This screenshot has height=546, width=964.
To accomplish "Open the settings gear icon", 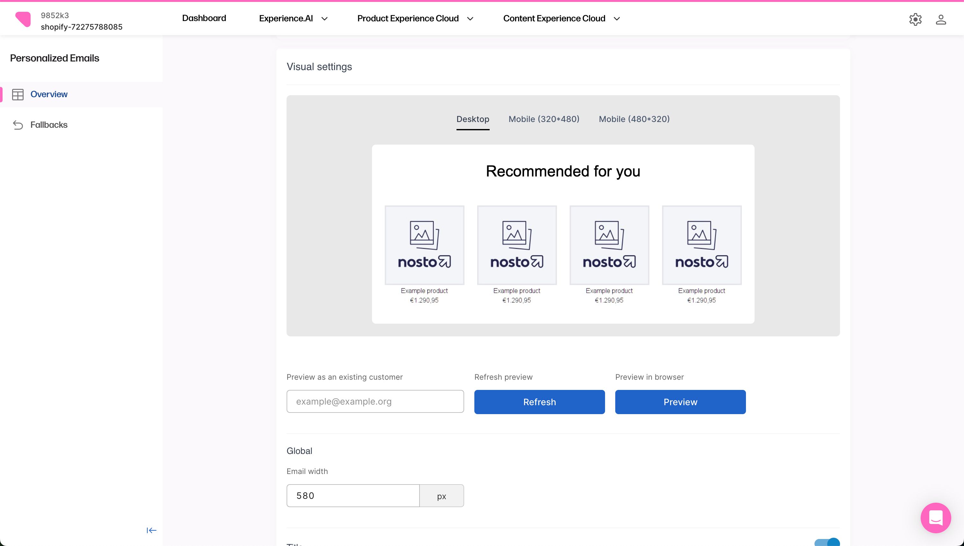I will (x=915, y=19).
